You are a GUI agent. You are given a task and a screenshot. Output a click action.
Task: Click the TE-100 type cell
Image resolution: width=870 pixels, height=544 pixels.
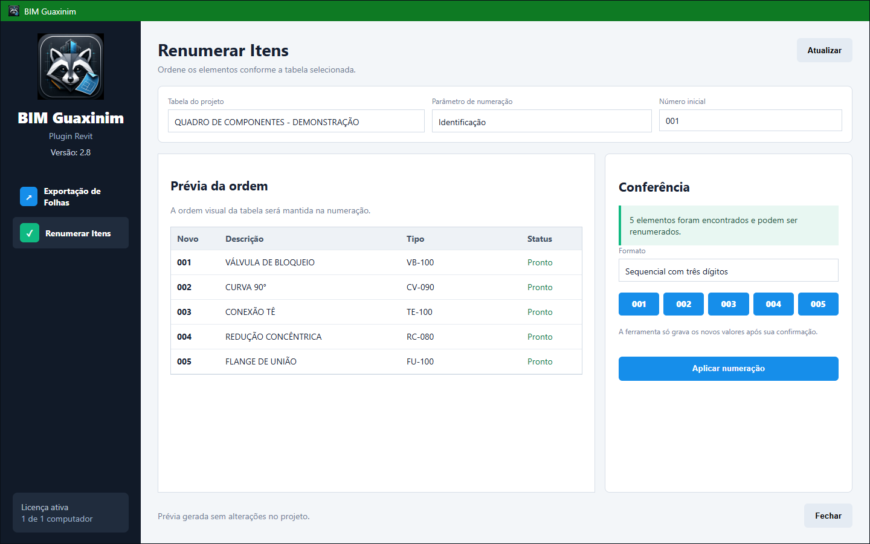click(x=419, y=312)
